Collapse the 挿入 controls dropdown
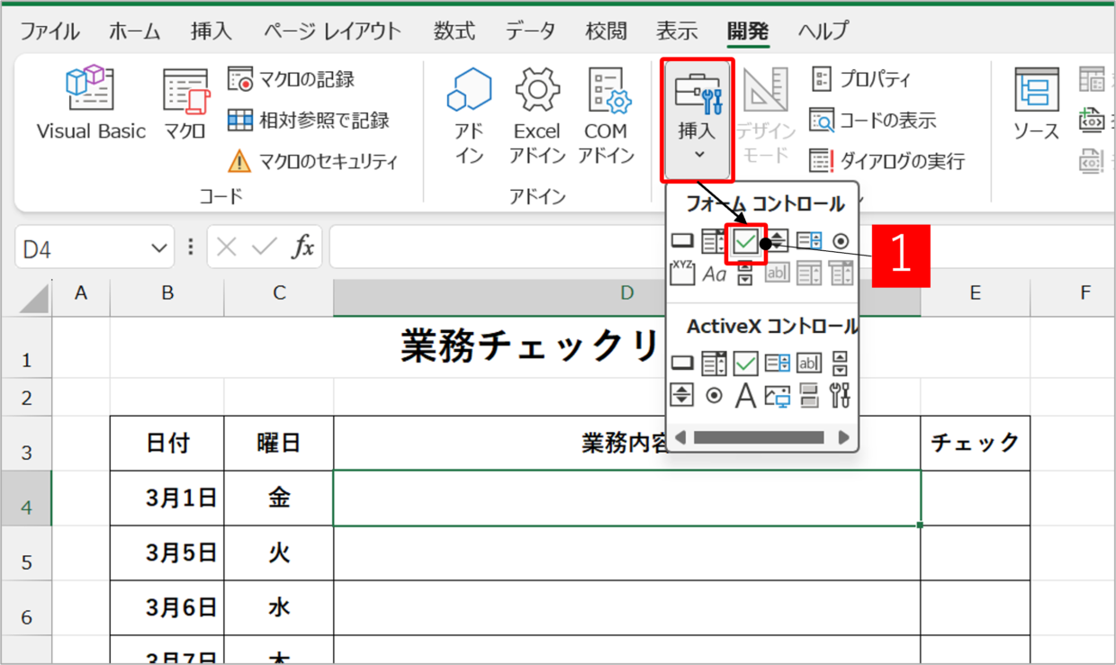This screenshot has height=665, width=1116. 698,120
